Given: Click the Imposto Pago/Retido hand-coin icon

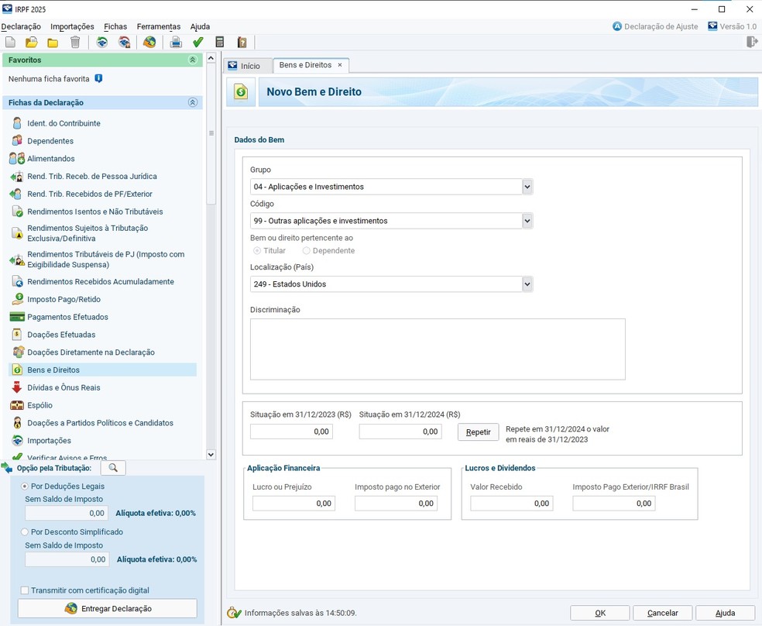Looking at the screenshot, I should [18, 299].
